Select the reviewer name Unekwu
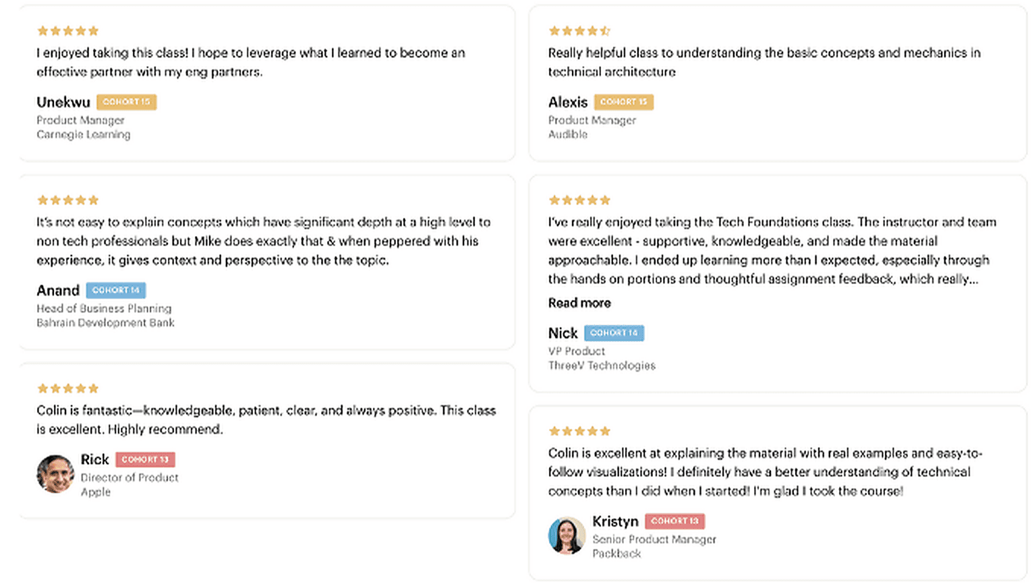1036x584 pixels. point(63,103)
